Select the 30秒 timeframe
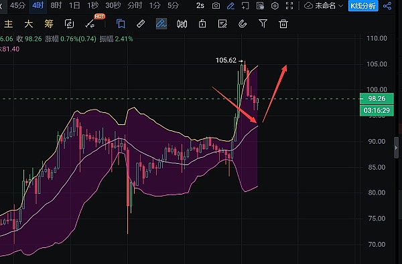The height and width of the screenshot is (264, 402). [113, 5]
